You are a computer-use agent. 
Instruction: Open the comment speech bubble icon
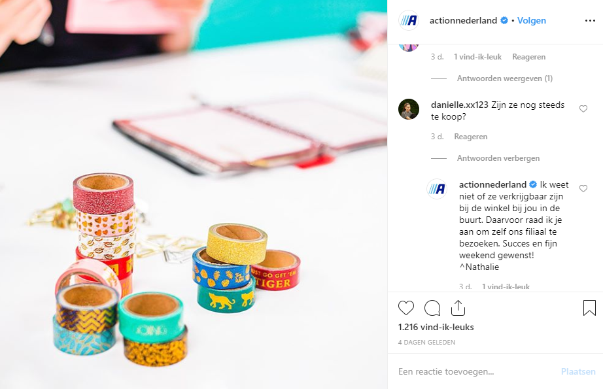pos(432,308)
